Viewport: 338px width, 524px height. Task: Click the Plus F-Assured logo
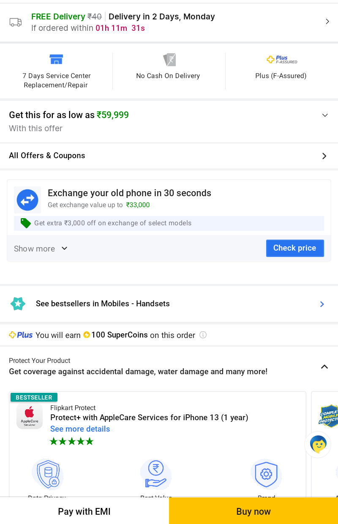[x=281, y=59]
